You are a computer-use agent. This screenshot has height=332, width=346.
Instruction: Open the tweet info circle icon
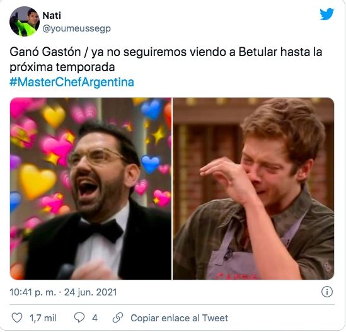coord(327,292)
